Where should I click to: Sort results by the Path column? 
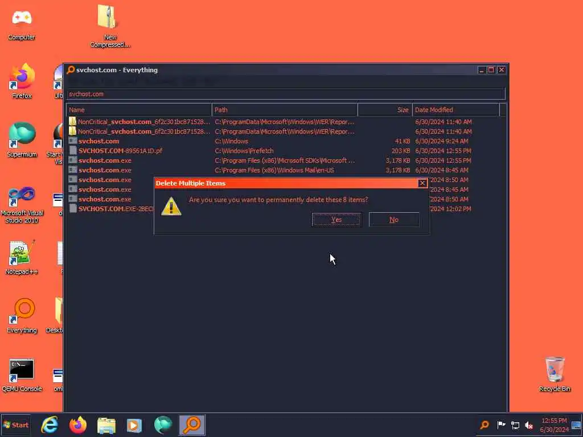click(285, 110)
